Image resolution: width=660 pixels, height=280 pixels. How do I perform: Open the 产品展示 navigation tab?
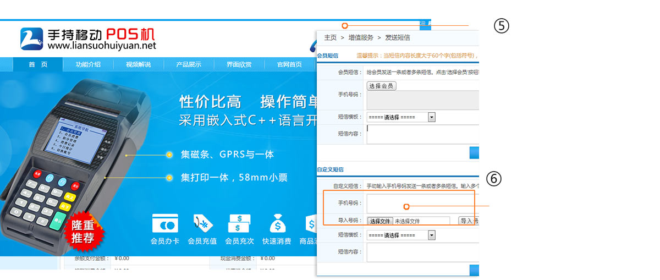coord(189,64)
